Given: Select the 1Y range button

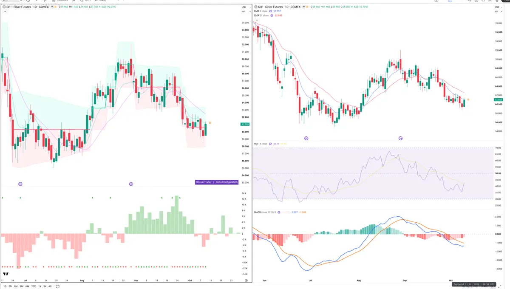Looking at the screenshot, I should pyautogui.click(x=40, y=286).
